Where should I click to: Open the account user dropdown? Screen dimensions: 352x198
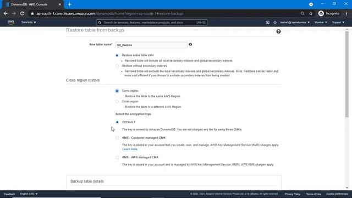(295, 23)
